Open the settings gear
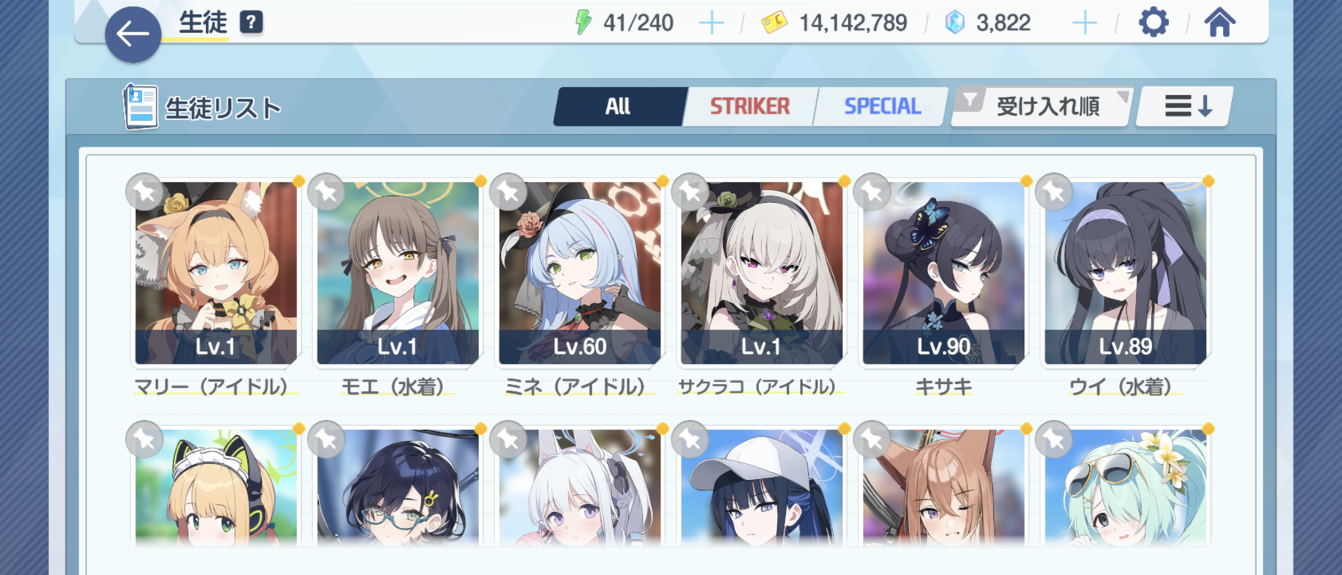The height and width of the screenshot is (575, 1342). [x=1153, y=22]
